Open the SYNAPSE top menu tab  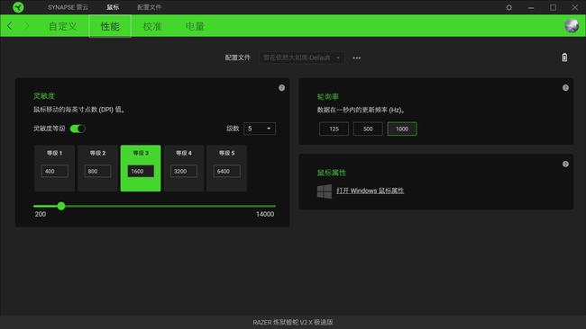[x=68, y=7]
